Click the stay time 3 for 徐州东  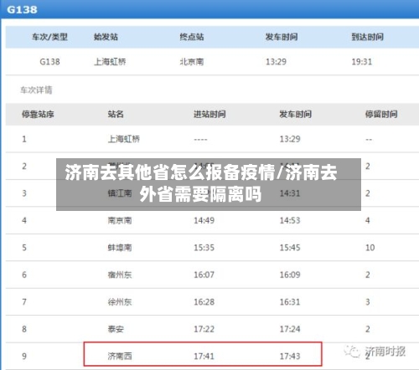(368, 302)
